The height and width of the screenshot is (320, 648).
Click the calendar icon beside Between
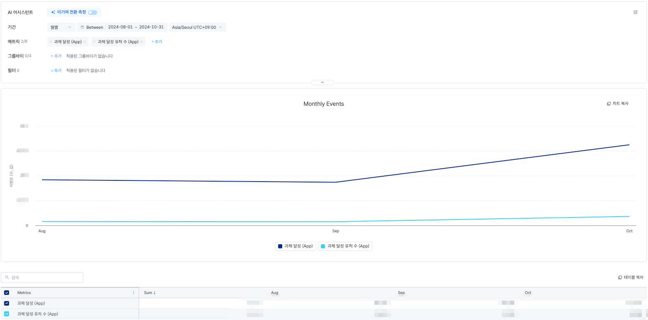tap(82, 27)
